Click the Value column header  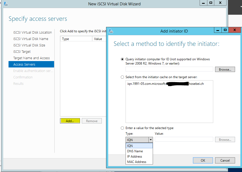[x=99, y=39]
